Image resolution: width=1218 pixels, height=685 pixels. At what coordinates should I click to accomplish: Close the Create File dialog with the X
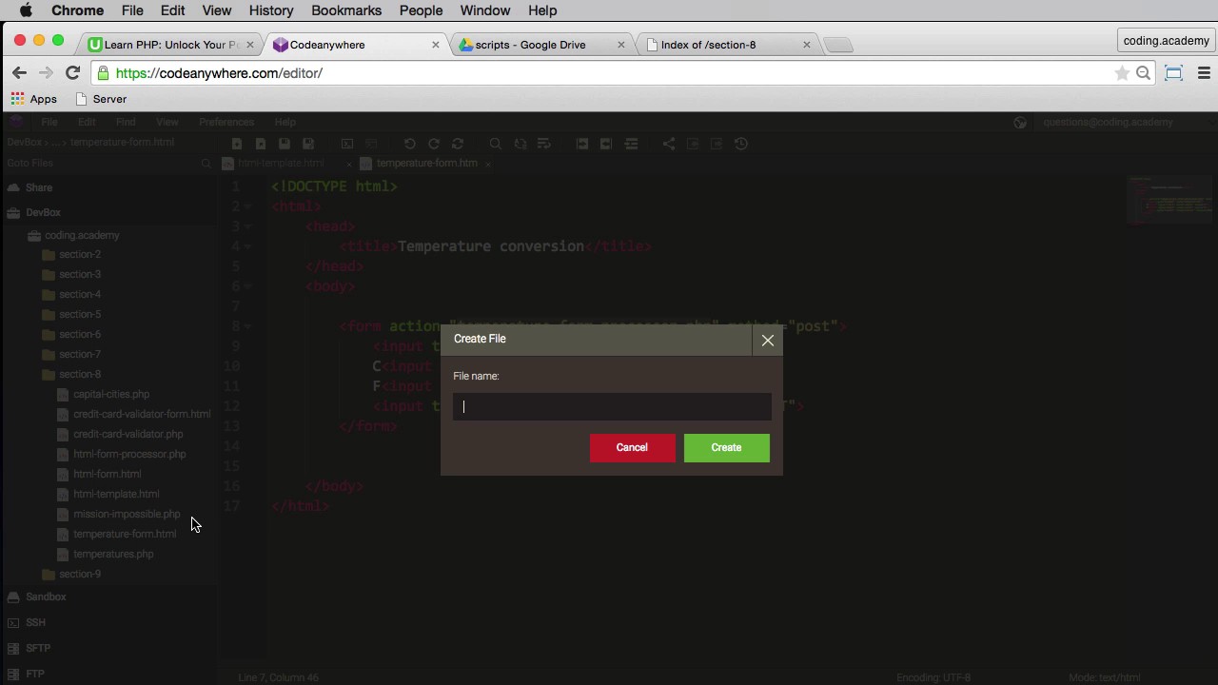tap(768, 340)
